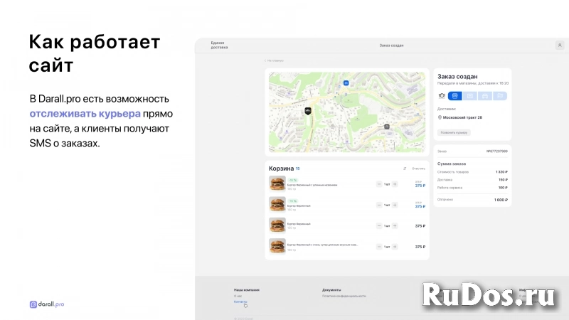Increase quantity of first burger item
This screenshot has width=569, height=320.
pyautogui.click(x=395, y=184)
